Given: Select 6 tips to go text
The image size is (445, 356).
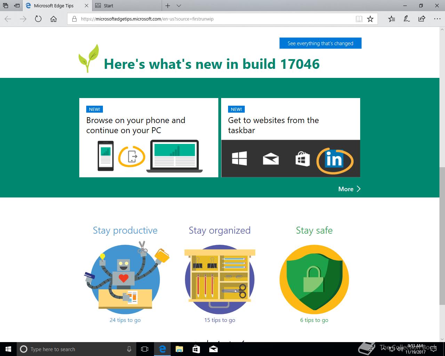Looking at the screenshot, I should 314,320.
